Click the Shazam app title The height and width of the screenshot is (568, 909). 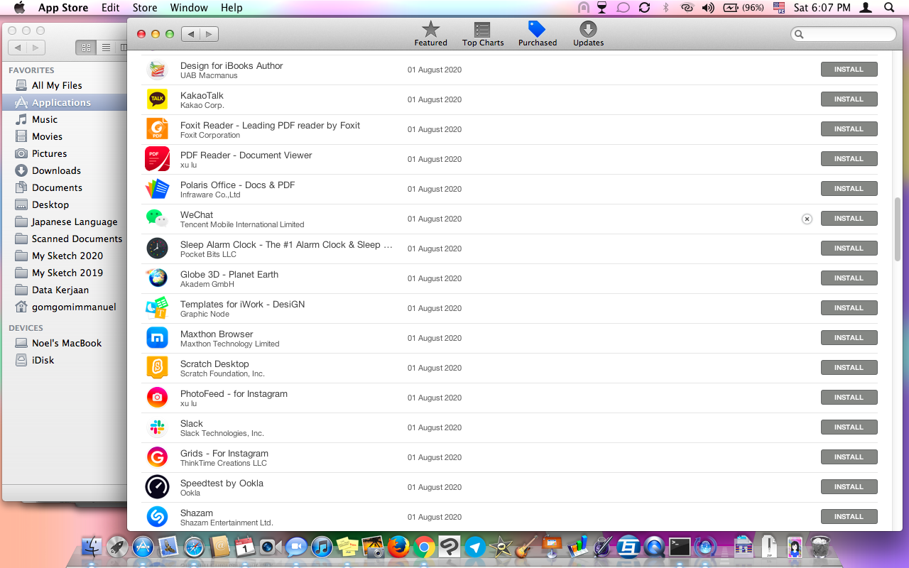tap(197, 513)
